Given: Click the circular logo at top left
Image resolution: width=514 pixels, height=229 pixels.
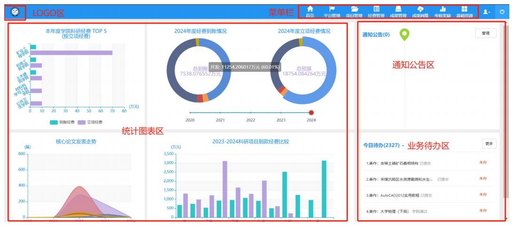Looking at the screenshot, I should click(15, 12).
